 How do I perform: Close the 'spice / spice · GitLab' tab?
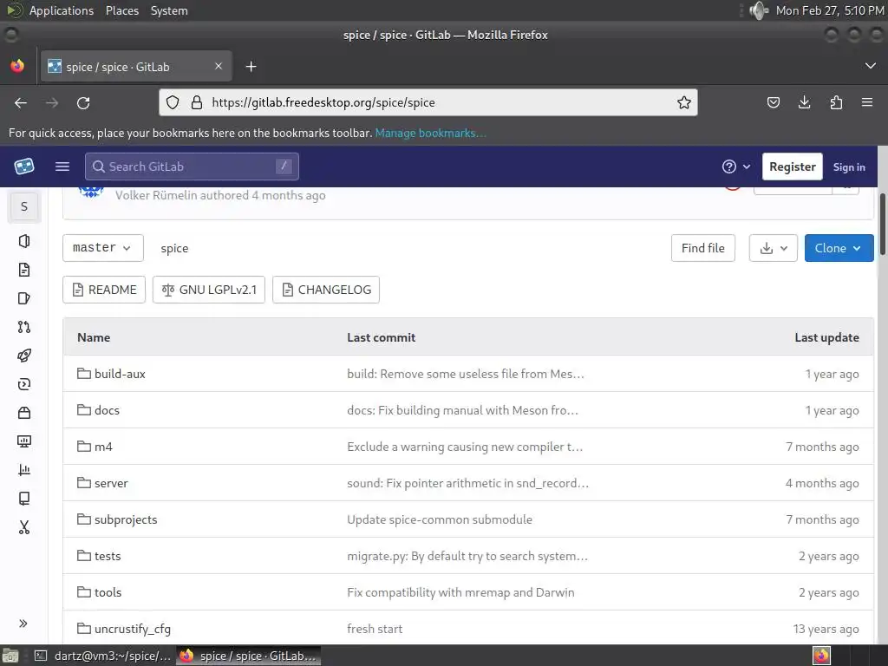coord(218,66)
